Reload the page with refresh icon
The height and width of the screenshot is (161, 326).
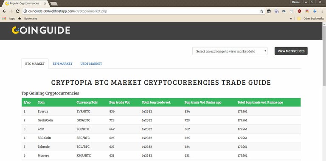pos(18,11)
